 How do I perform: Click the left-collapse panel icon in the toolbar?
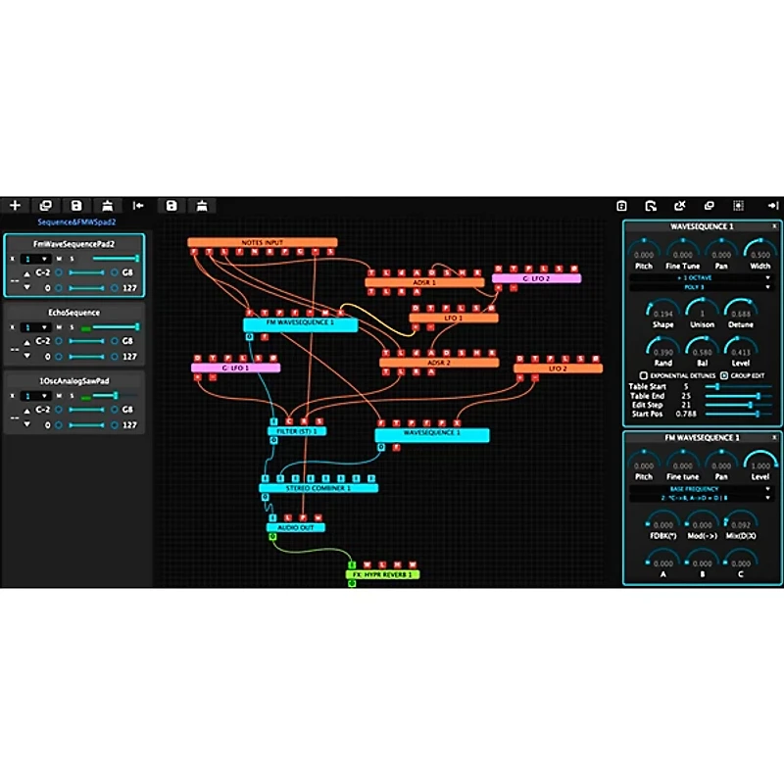137,206
